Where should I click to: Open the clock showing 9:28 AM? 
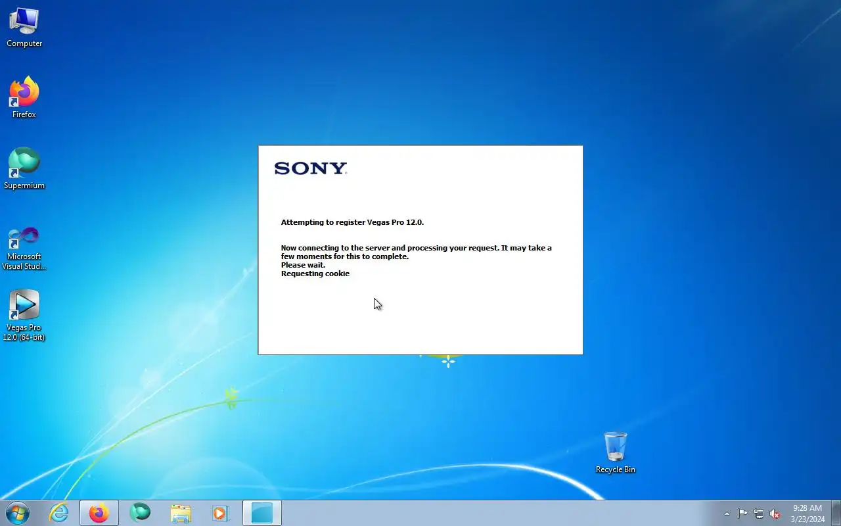(x=807, y=514)
